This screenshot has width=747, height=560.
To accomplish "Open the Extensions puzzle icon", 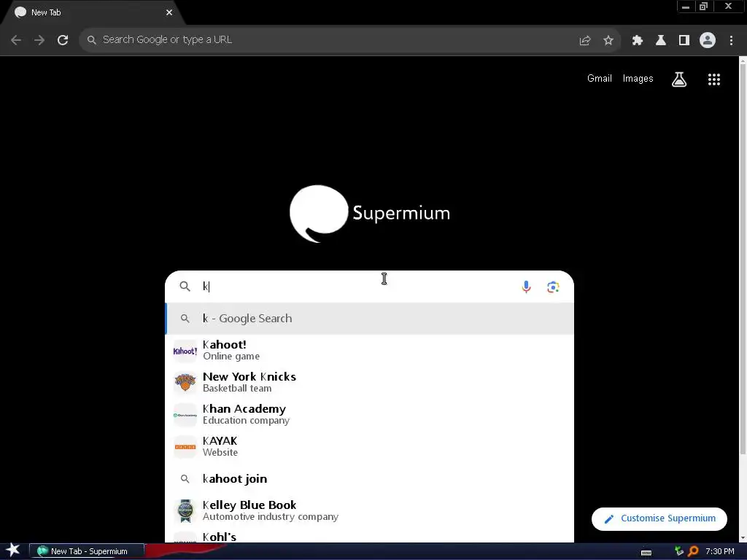I will click(x=638, y=41).
